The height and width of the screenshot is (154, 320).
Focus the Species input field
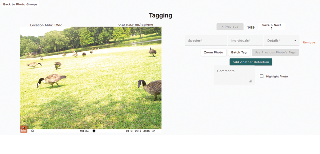point(206,41)
